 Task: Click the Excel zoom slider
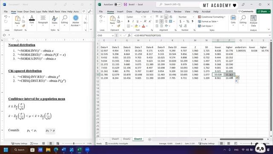(251, 143)
